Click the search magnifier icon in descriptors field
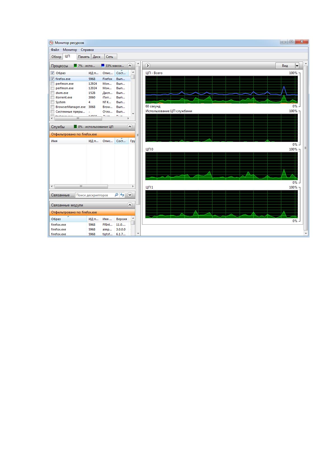 (x=116, y=195)
